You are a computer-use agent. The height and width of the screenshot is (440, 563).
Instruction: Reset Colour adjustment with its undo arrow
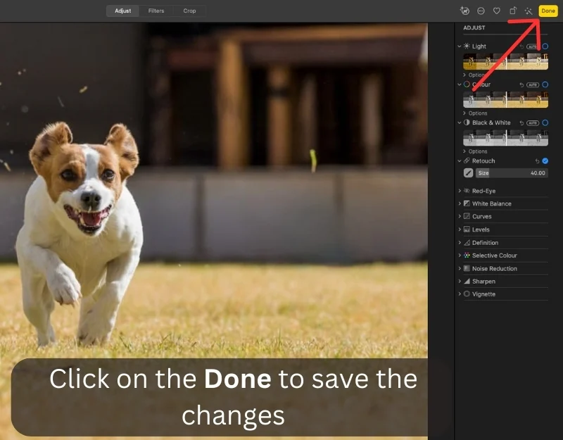click(x=521, y=84)
